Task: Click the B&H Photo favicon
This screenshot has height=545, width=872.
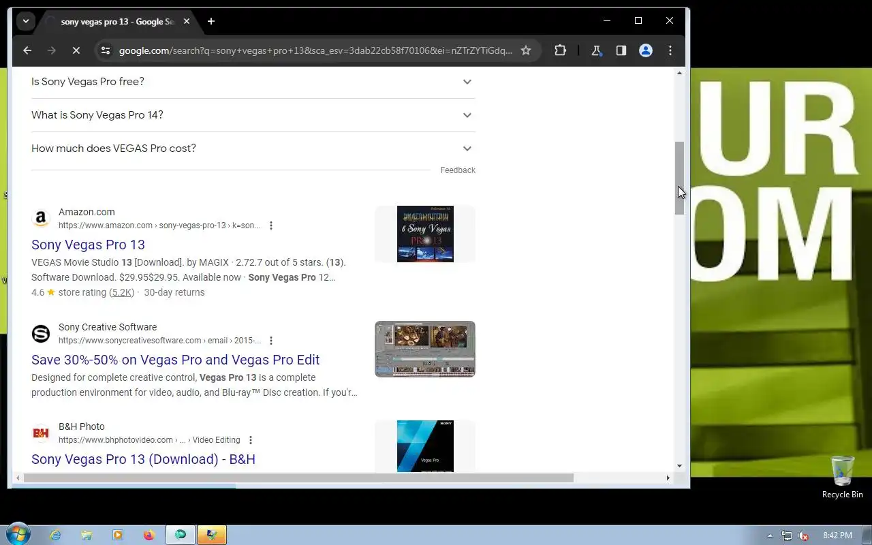Action: (x=41, y=433)
